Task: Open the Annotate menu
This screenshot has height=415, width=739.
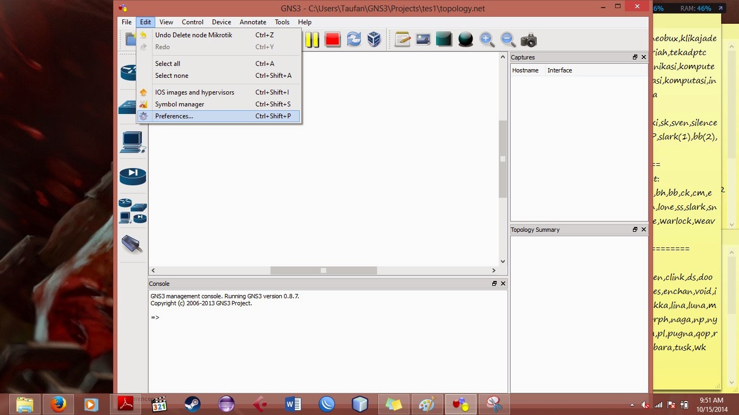Action: 253,22
